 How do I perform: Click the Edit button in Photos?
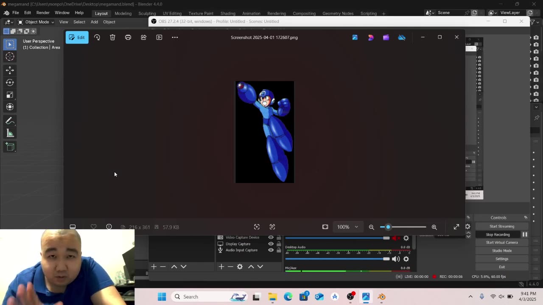[77, 37]
